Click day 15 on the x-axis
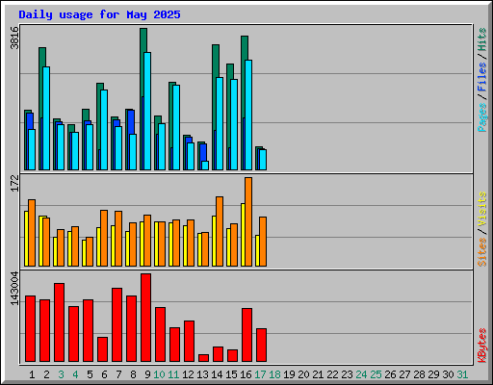The width and height of the screenshot is (493, 385). coord(231,374)
